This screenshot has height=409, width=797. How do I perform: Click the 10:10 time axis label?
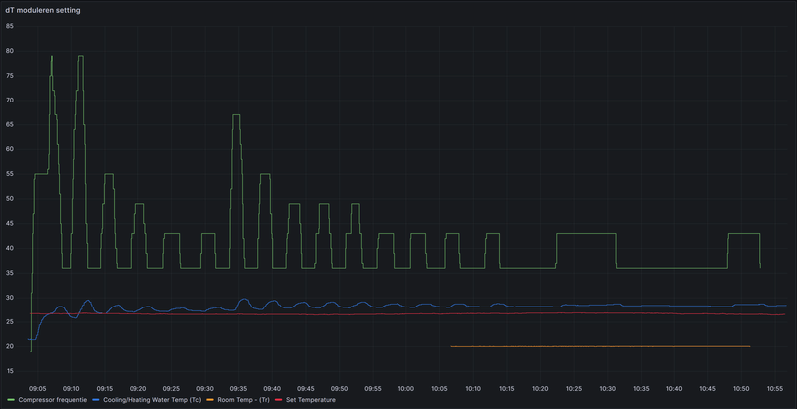coord(472,389)
